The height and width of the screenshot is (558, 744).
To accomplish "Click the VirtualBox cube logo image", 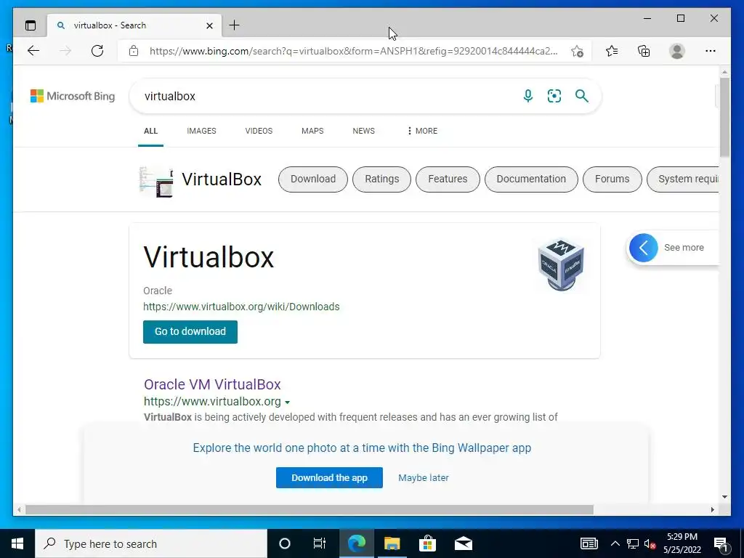I will pos(561,264).
